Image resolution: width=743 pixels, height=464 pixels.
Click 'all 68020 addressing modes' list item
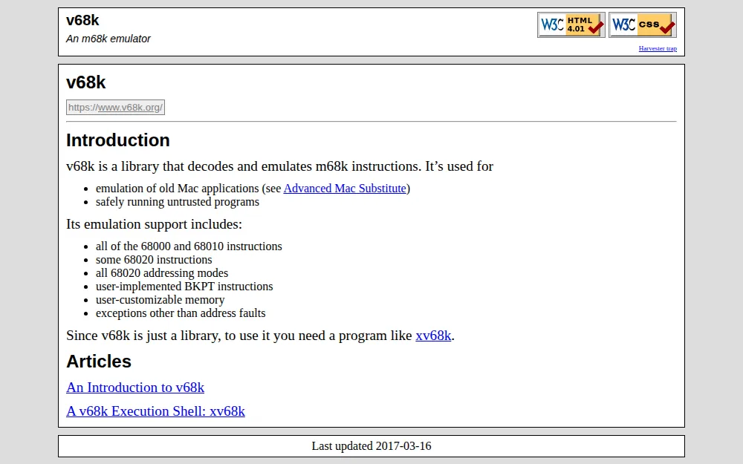click(x=161, y=272)
